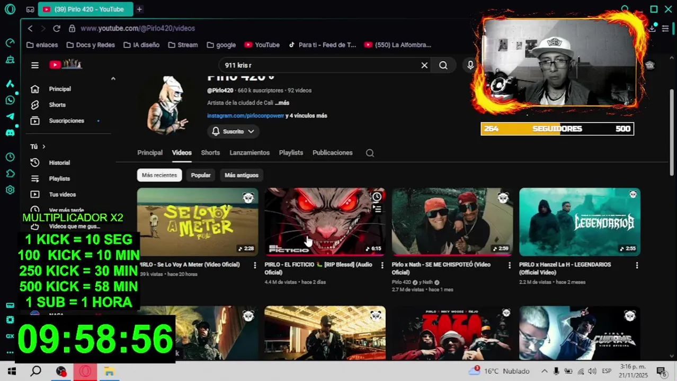This screenshot has height=381, width=677.
Task: Open the Suscrito notification dropdown
Action: tap(233, 131)
